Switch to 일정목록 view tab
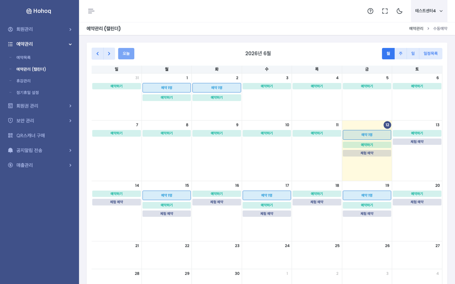The height and width of the screenshot is (284, 455). point(430,54)
